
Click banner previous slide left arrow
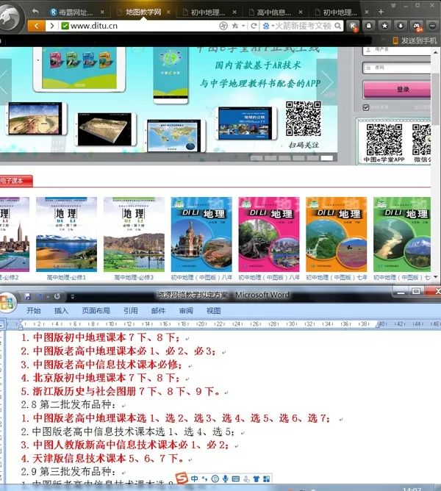5,82
